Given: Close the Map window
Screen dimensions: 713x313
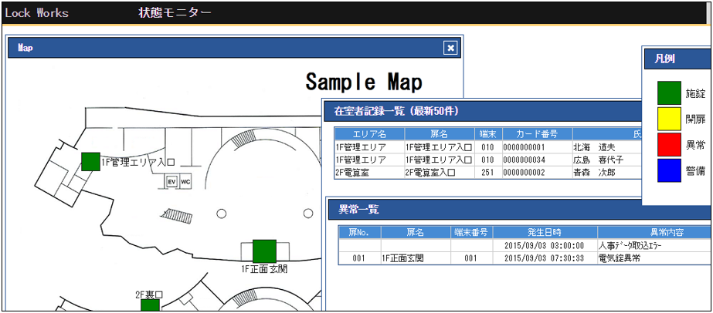Looking at the screenshot, I should tap(450, 48).
